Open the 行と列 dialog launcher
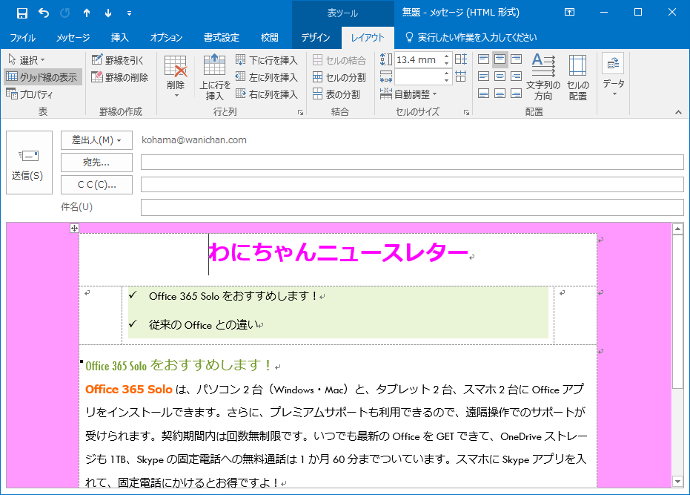This screenshot has height=495, width=690. click(x=301, y=112)
